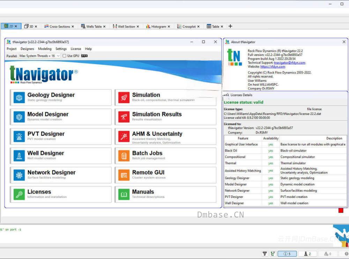Select the Thermal feature row
The height and width of the screenshot is (259, 349).
pyautogui.click(x=285, y=163)
